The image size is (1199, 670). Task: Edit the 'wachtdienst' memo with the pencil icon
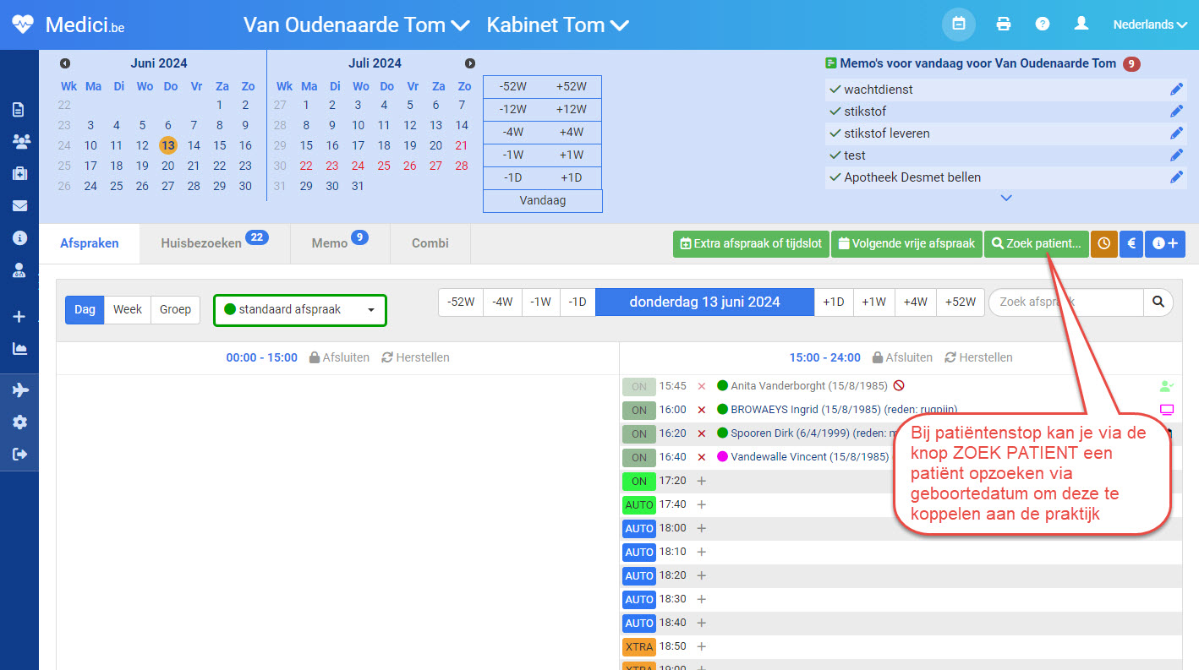pos(1176,90)
